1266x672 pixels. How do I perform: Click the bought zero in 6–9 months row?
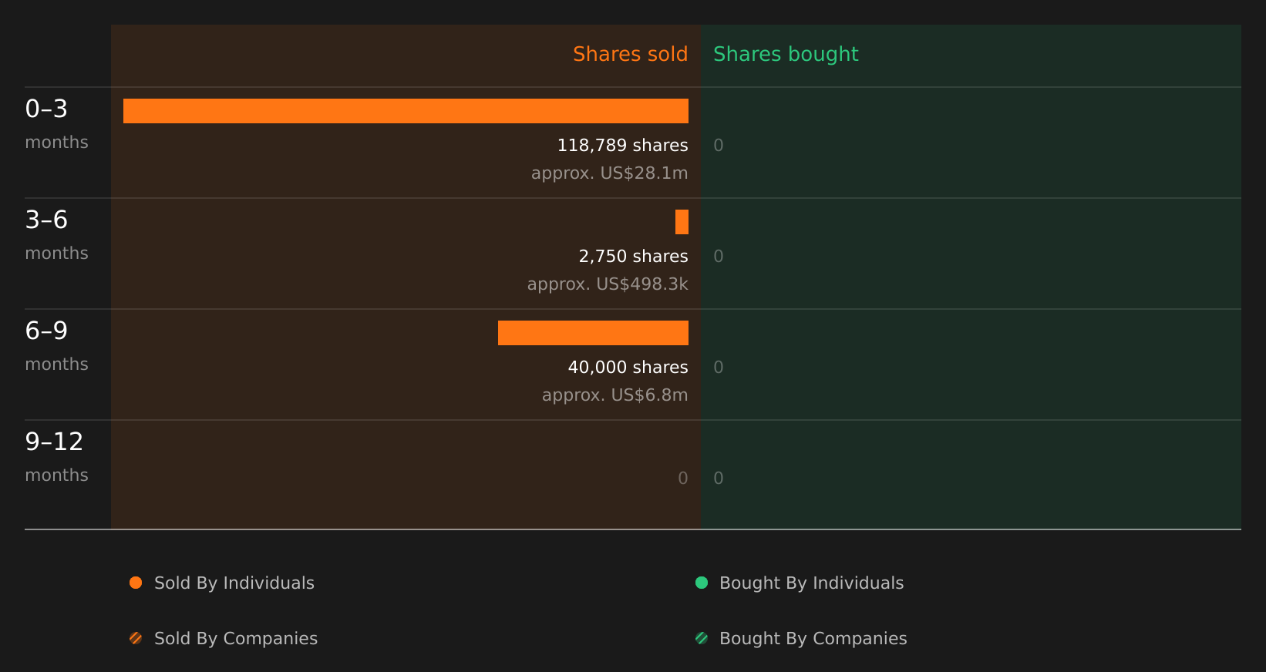click(x=719, y=367)
